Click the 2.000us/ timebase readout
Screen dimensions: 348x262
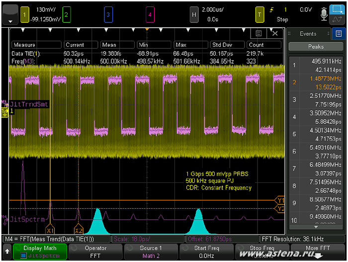click(x=213, y=9)
